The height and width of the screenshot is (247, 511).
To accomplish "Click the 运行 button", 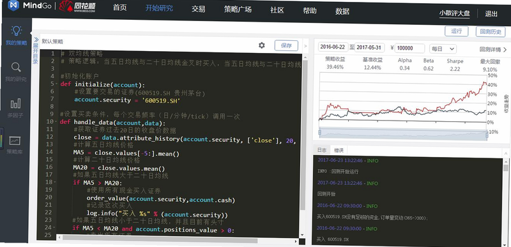I will pos(456,31).
